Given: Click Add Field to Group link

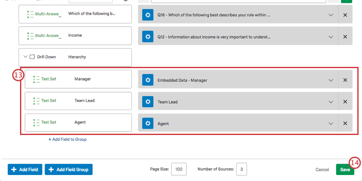Looking at the screenshot, I should (67, 139).
